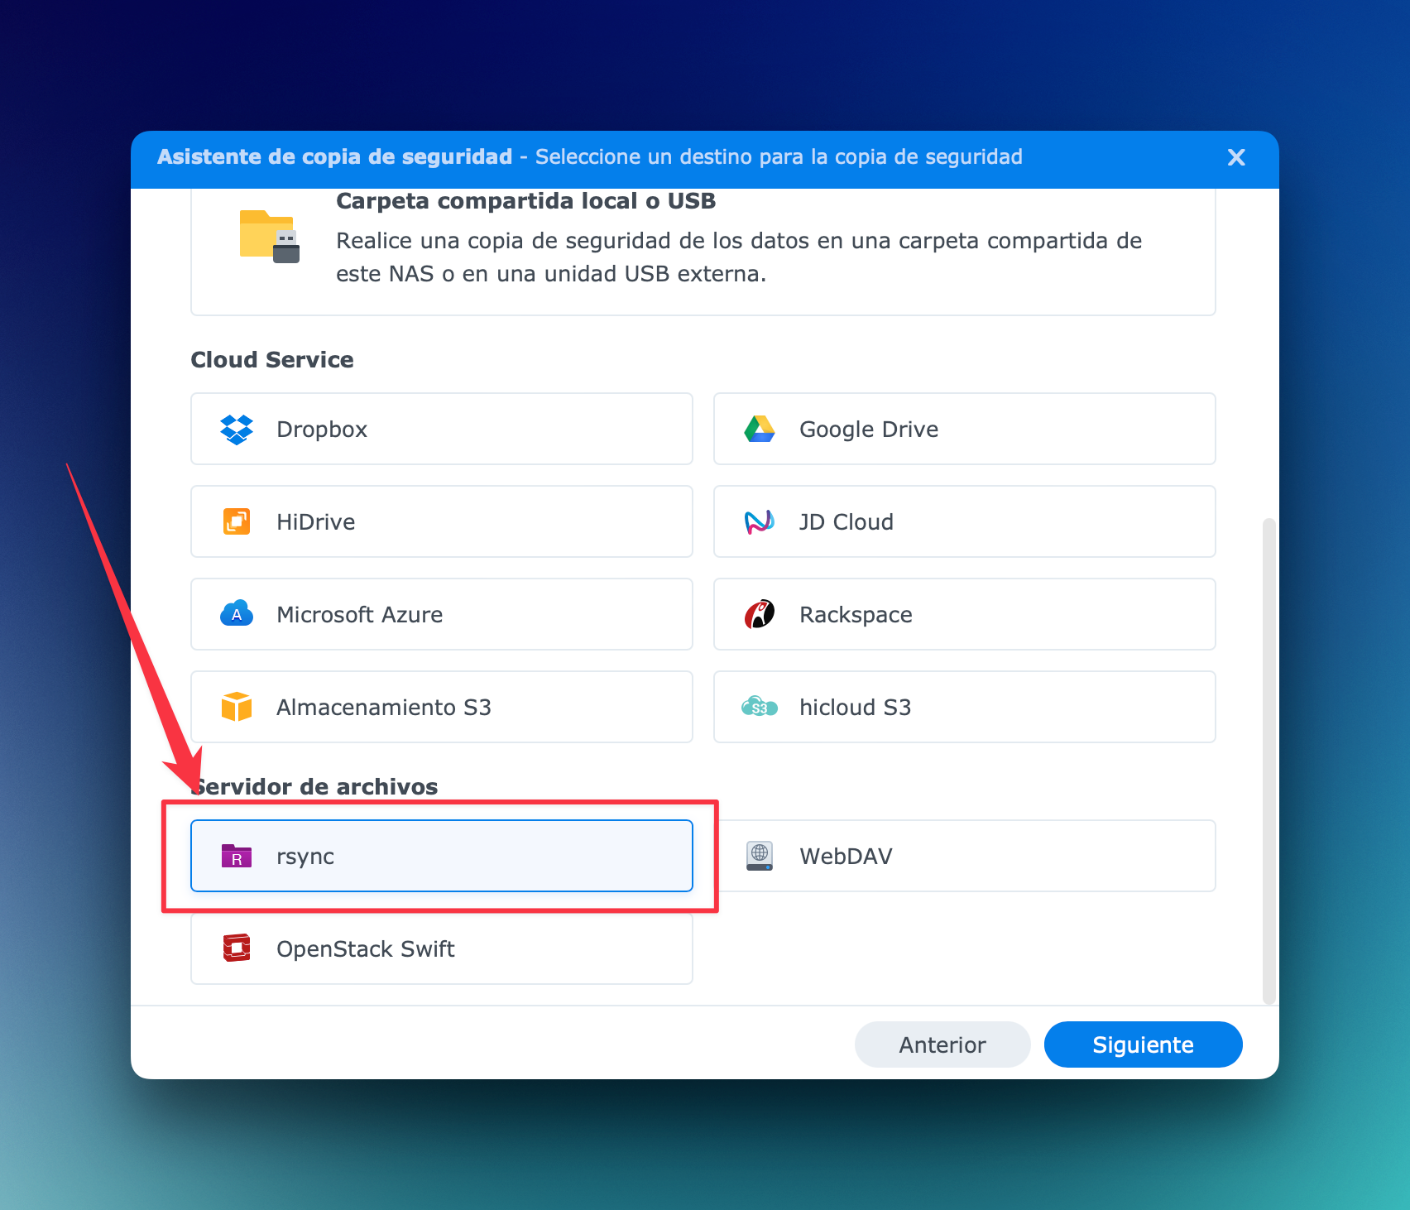Click the local folder USB icon
Image resolution: width=1410 pixels, height=1210 pixels.
[270, 237]
